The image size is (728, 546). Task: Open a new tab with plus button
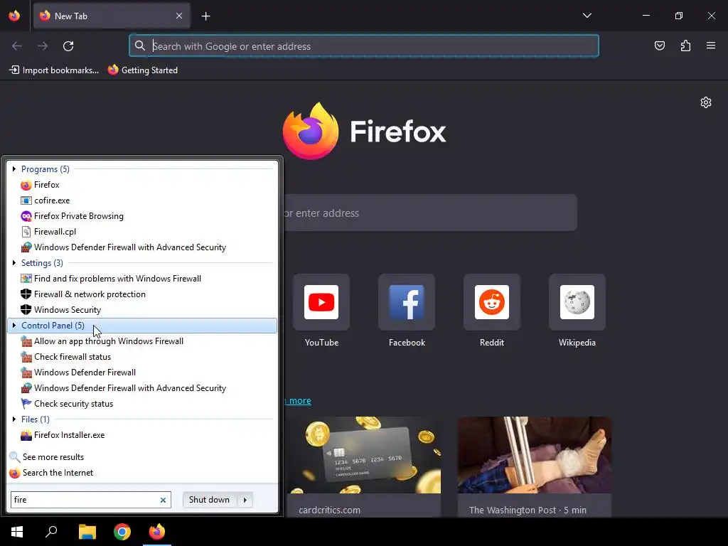coord(205,16)
